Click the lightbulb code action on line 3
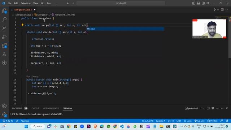This screenshot has height=130, width=231. point(22,25)
